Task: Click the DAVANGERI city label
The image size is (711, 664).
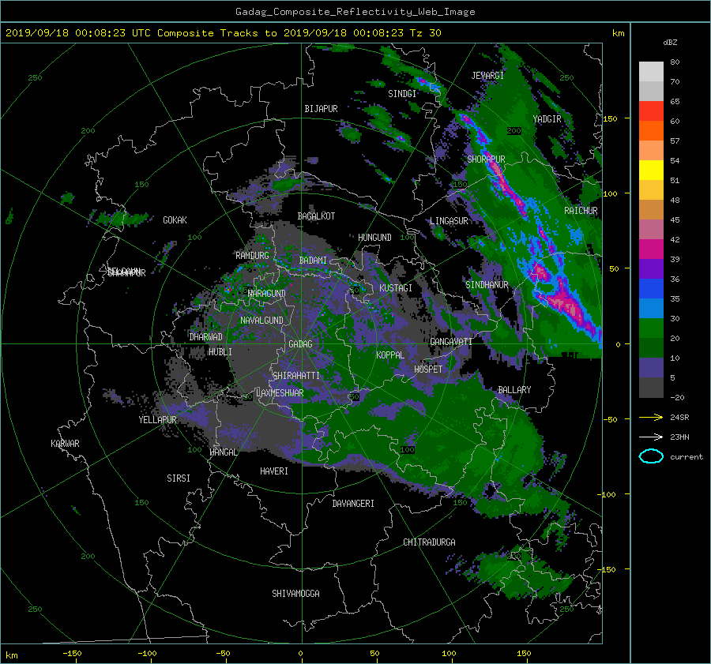Action: (353, 504)
